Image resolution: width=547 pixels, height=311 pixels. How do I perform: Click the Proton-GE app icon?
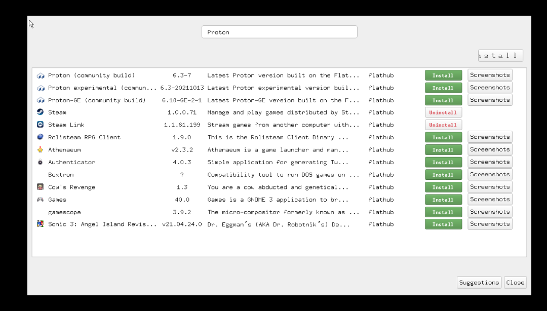pyautogui.click(x=41, y=100)
